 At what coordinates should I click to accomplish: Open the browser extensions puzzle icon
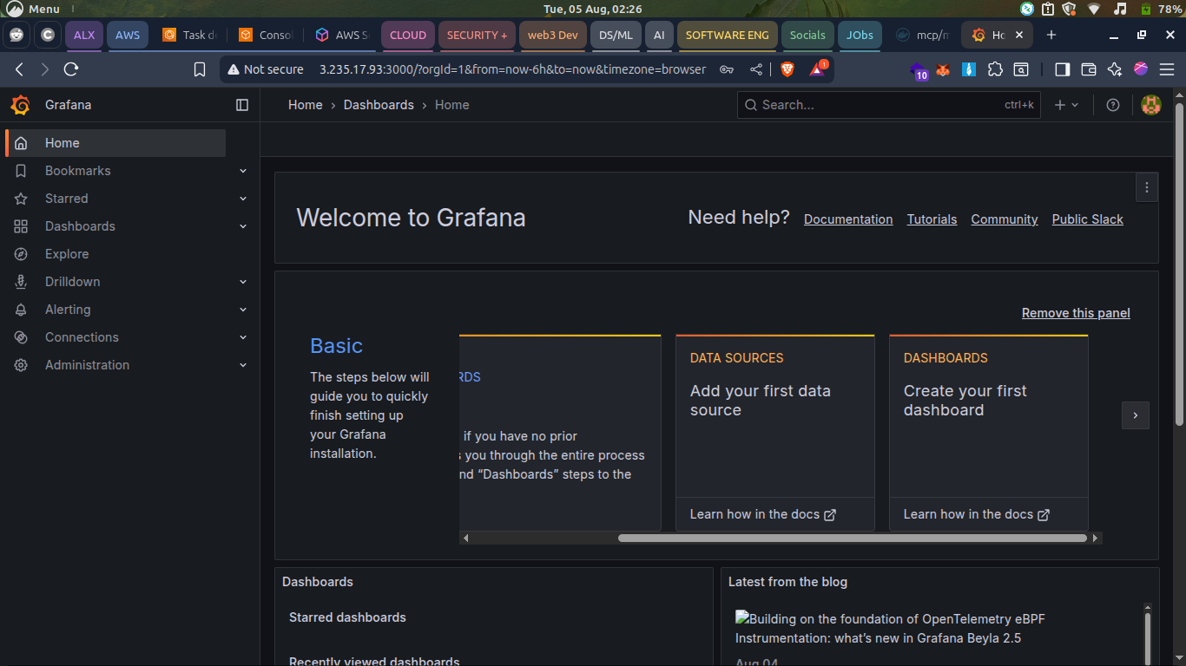[996, 69]
